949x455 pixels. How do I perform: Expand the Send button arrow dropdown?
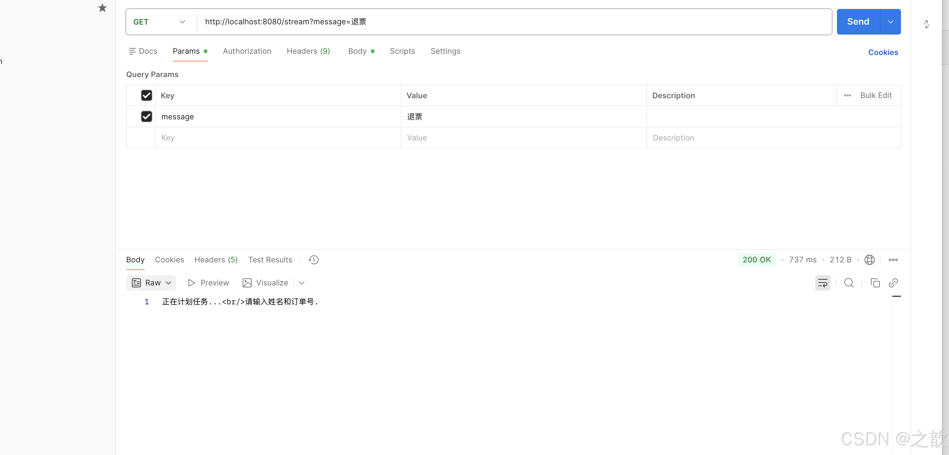(x=890, y=22)
